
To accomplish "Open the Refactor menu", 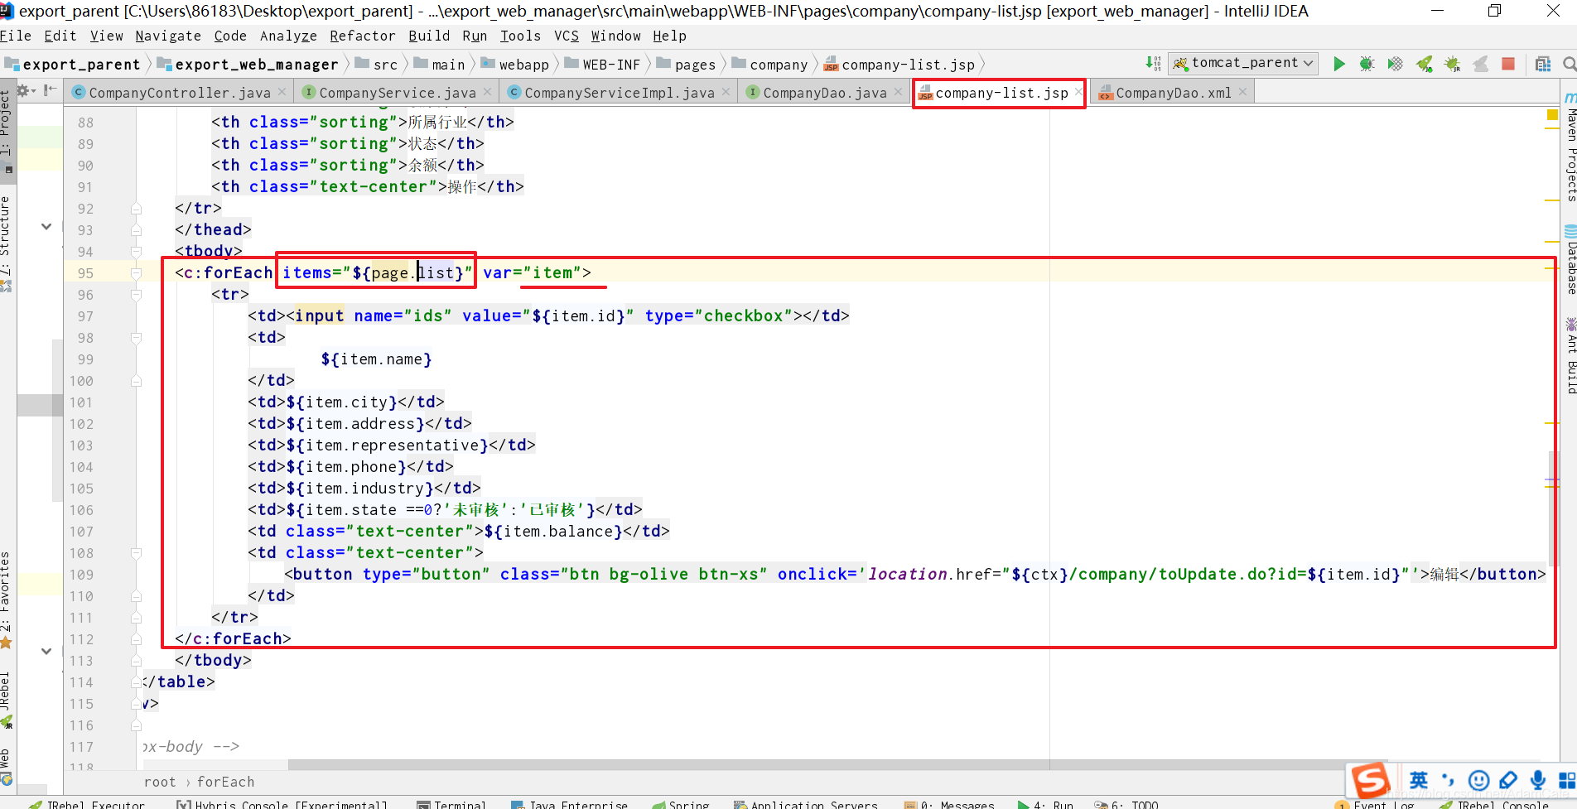I will point(362,36).
